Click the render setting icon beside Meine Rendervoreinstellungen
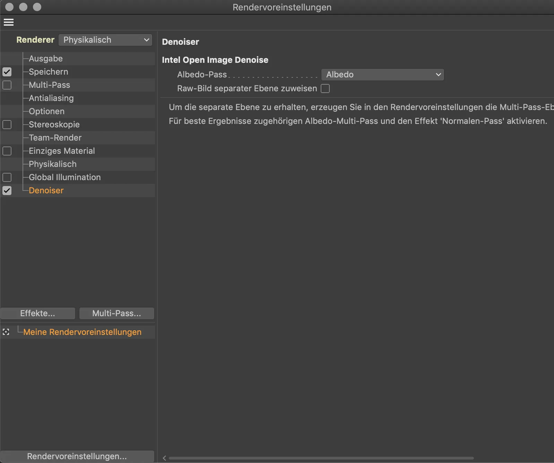The image size is (554, 463). (6, 332)
